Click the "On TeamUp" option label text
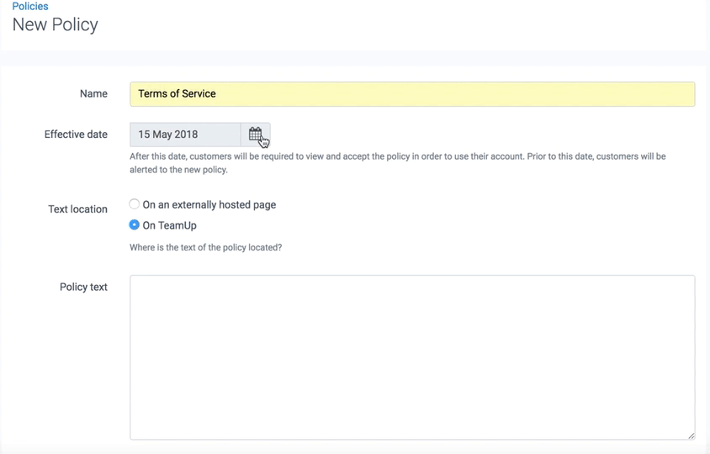This screenshot has height=454, width=710. pos(169,225)
